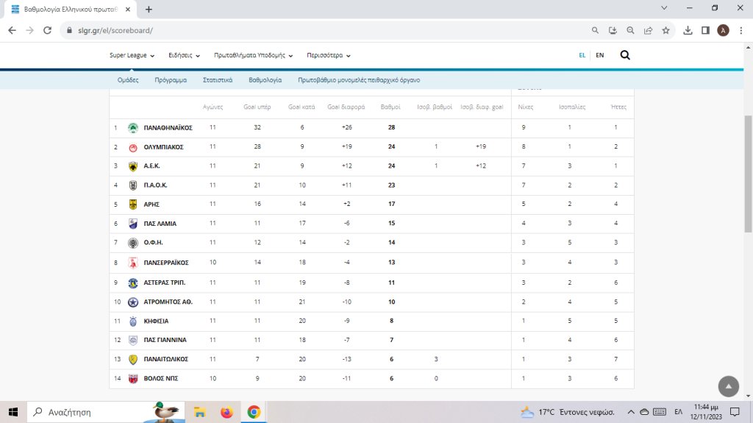Show hidden system tray icons
753x423 pixels.
pos(631,412)
